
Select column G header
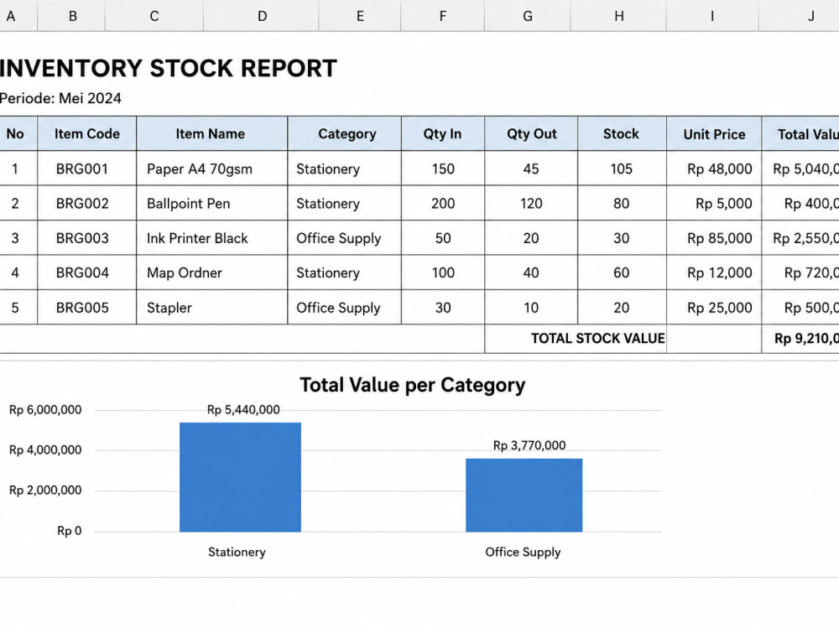(528, 16)
